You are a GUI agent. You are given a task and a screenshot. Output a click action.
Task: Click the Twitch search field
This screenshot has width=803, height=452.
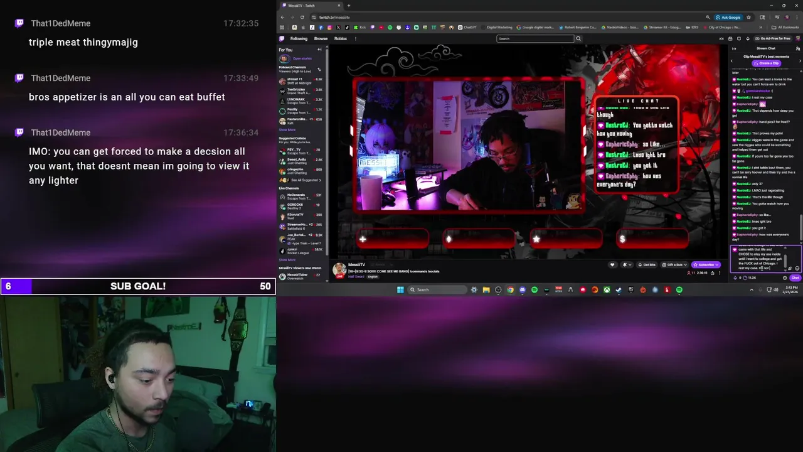[535, 38]
